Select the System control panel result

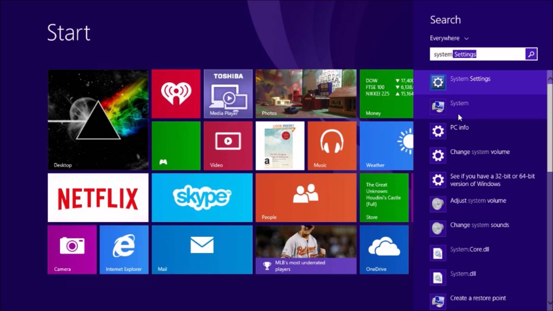click(x=480, y=106)
